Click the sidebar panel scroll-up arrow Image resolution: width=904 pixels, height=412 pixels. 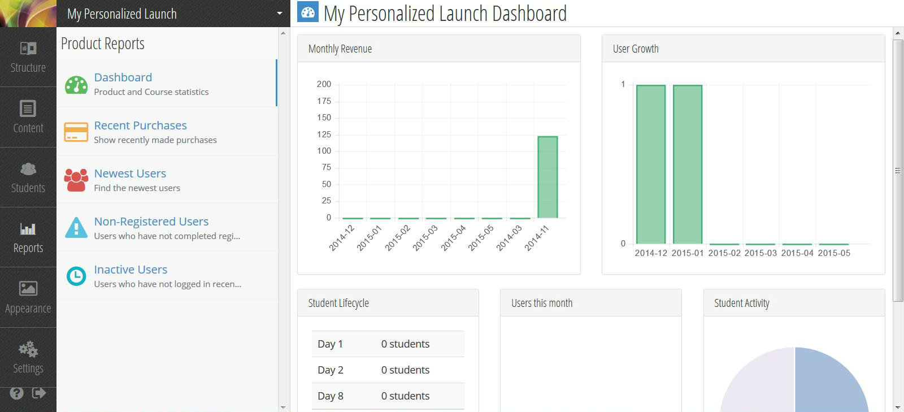(283, 33)
